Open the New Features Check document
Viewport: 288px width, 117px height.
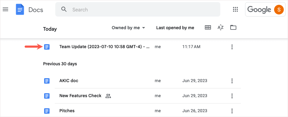point(80,96)
